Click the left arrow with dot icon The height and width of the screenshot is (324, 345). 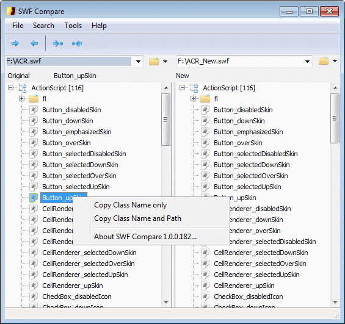click(77, 43)
